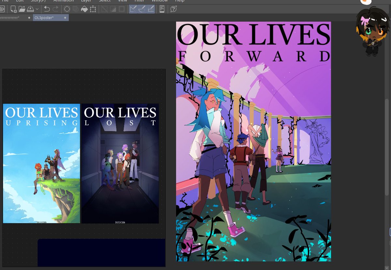Open smartphone connection icon
Image resolution: width=391 pixels, height=270 pixels.
pyautogui.click(x=162, y=9)
